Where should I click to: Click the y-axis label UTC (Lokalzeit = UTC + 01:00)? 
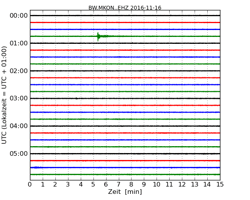(4, 95)
